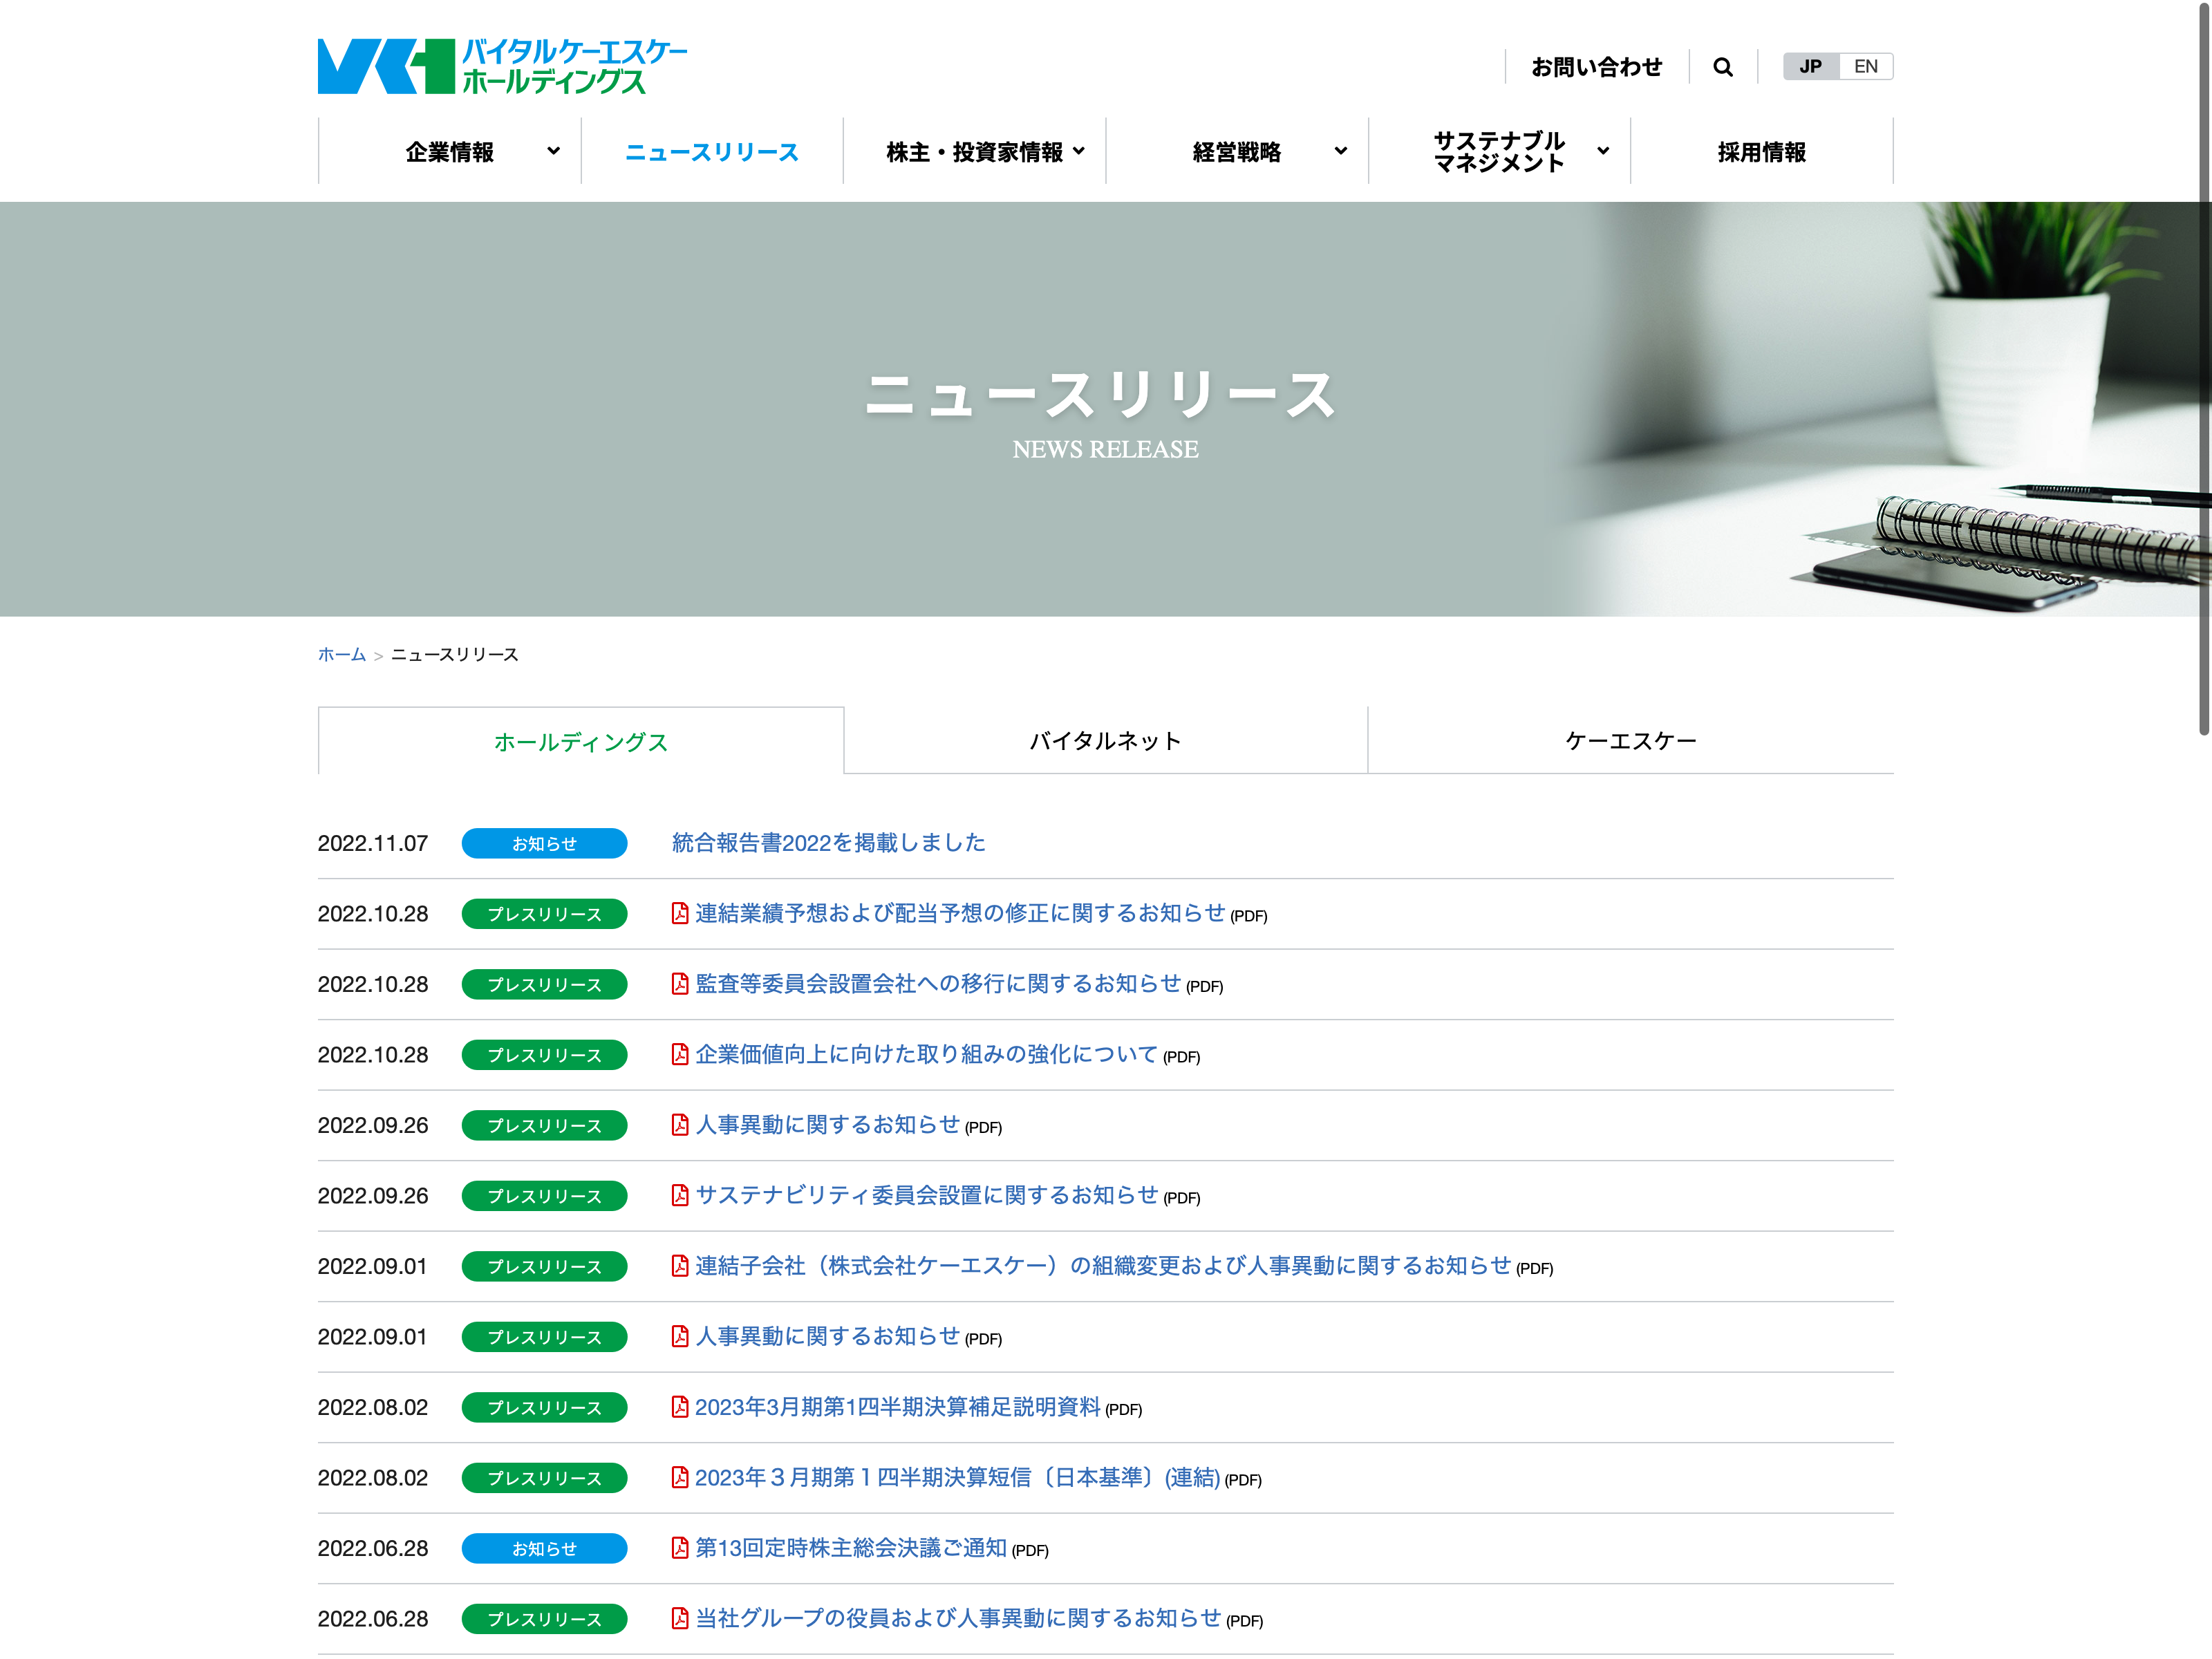
Task: Open the 経営戦略 dropdown chevron
Action: tap(1341, 151)
